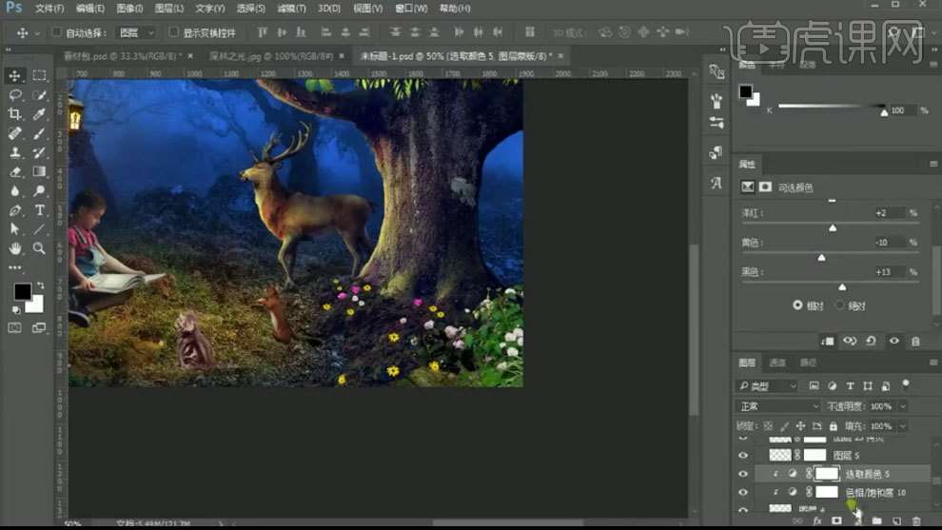942x530 pixels.
Task: Select the Eraser tool
Action: point(15,172)
